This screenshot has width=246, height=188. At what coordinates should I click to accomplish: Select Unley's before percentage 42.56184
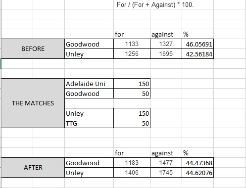pyautogui.click(x=197, y=54)
